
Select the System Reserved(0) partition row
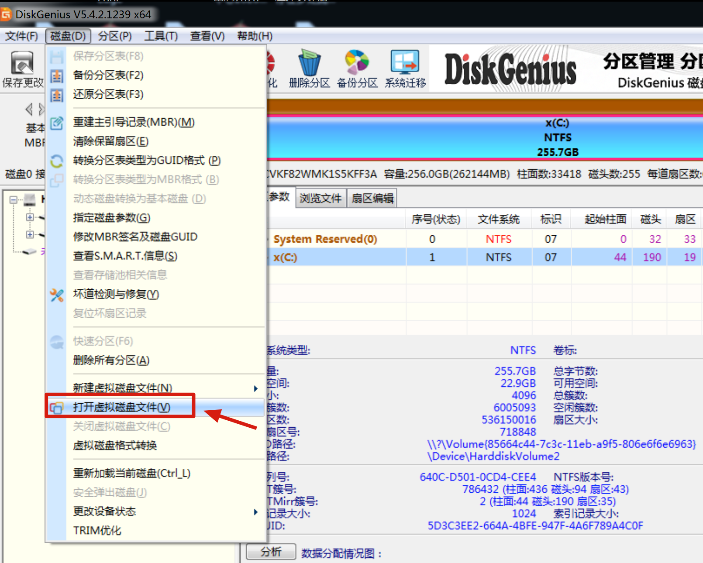click(485, 239)
